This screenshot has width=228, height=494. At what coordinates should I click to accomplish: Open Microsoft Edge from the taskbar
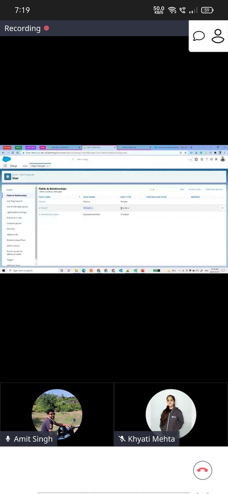84,270
